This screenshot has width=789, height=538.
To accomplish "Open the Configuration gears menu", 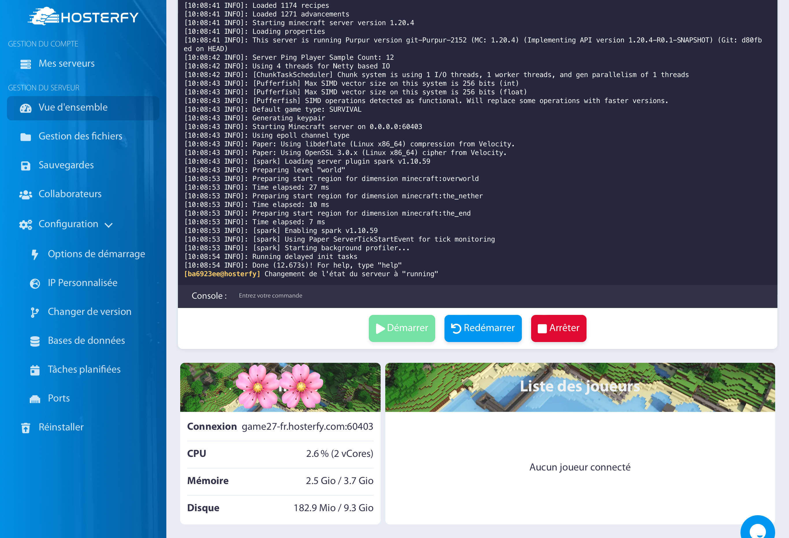I will pos(25,224).
